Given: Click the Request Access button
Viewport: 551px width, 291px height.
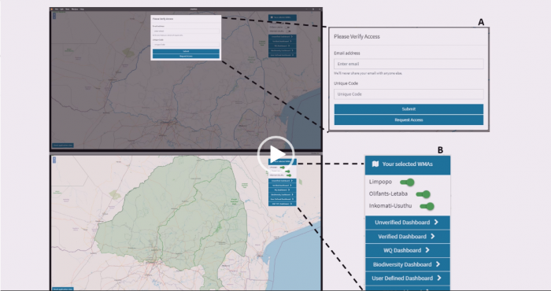Looking at the screenshot, I should pyautogui.click(x=409, y=120).
